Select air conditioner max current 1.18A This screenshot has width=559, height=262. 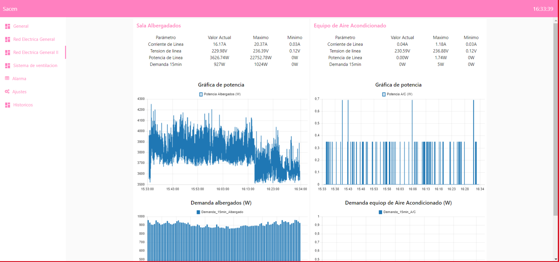(x=441, y=44)
